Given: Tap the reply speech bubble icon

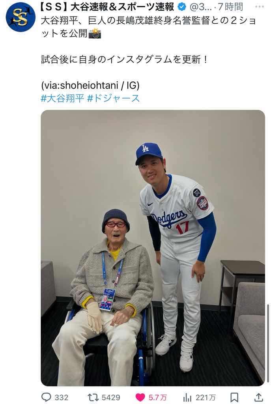Looking at the screenshot, I should point(46,397).
